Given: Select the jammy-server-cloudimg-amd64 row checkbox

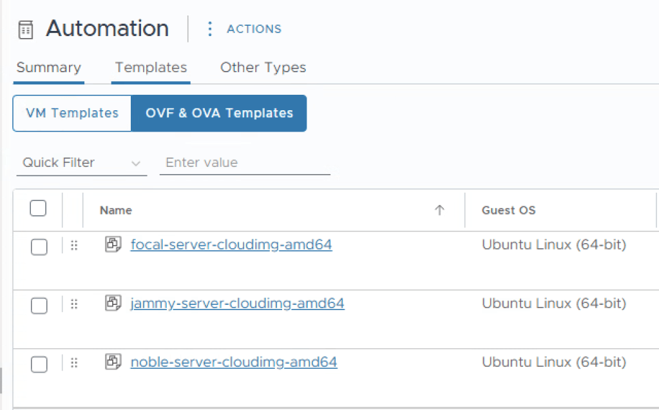Looking at the screenshot, I should click(39, 306).
